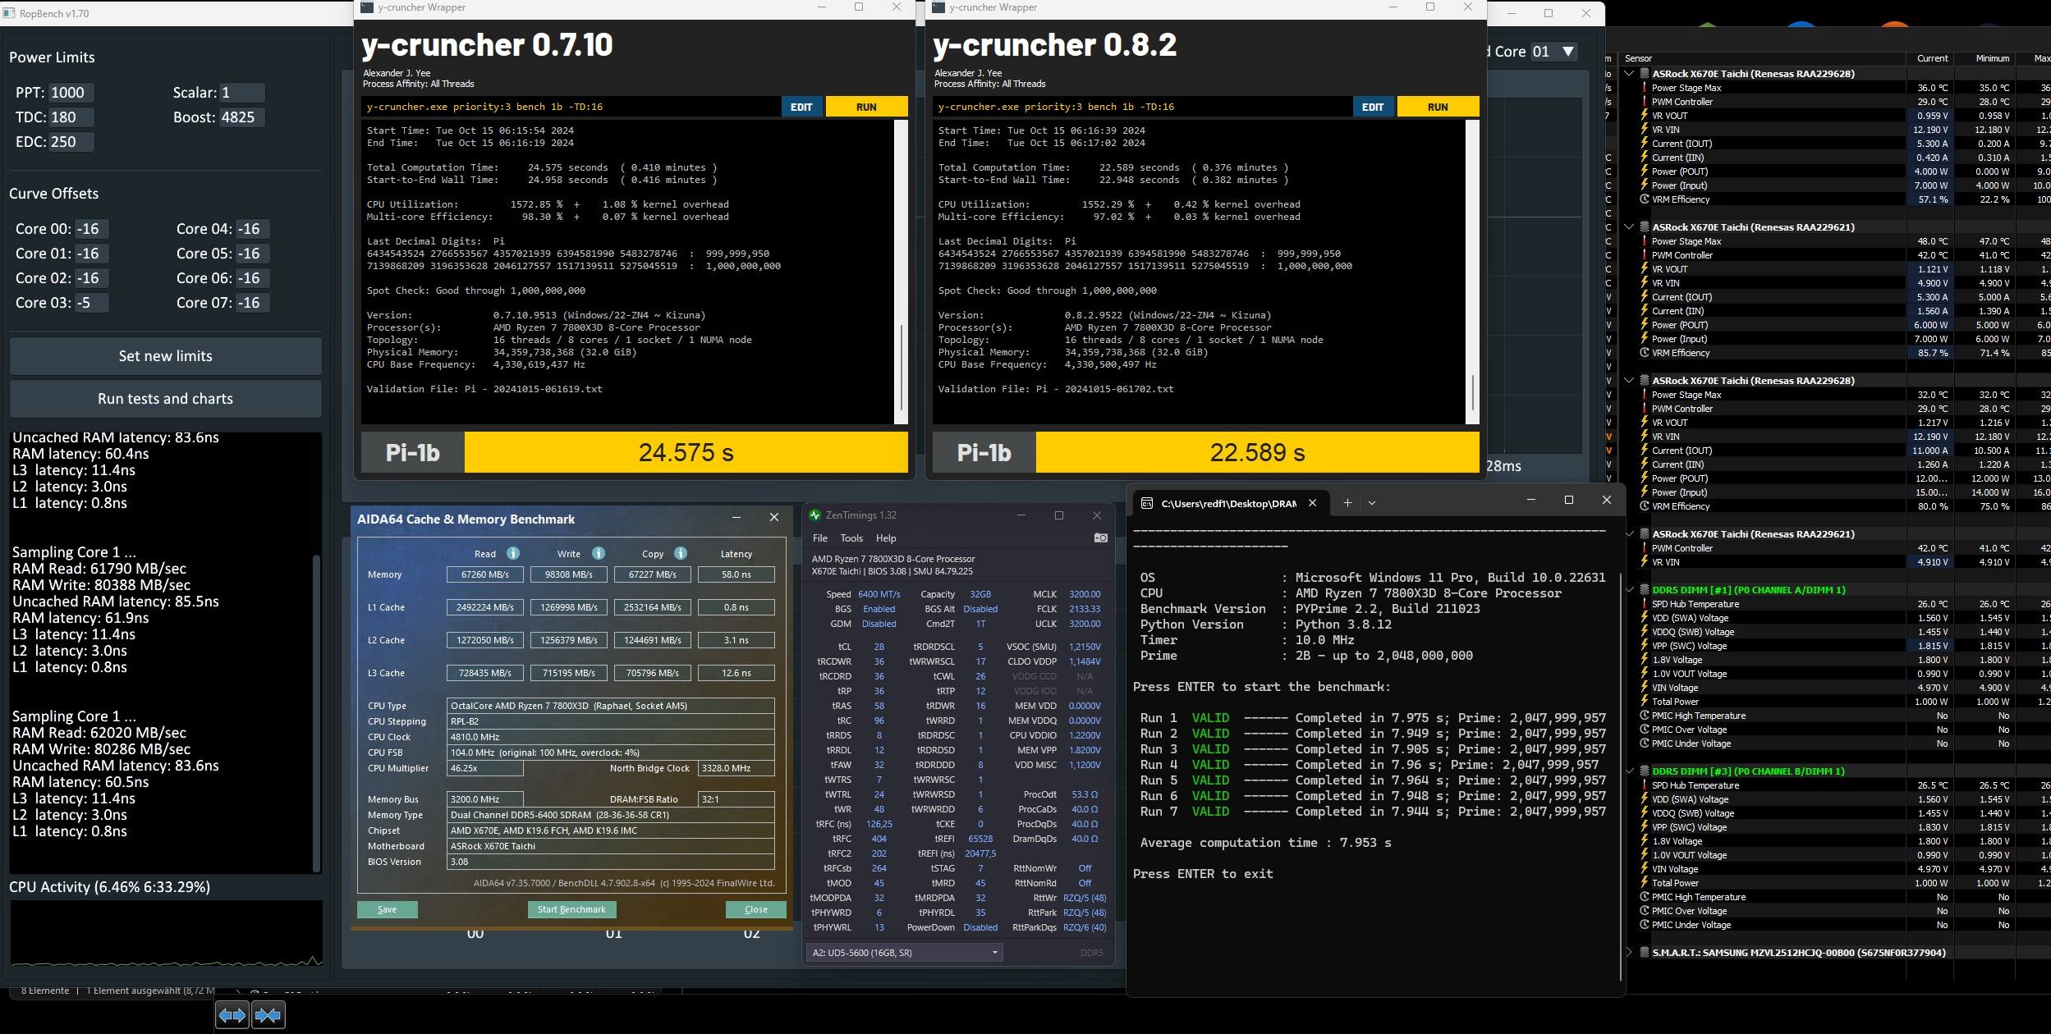The image size is (2051, 1034).
Task: Click the shrink columns arrows button in HWiNFO
Action: pyautogui.click(x=268, y=1015)
